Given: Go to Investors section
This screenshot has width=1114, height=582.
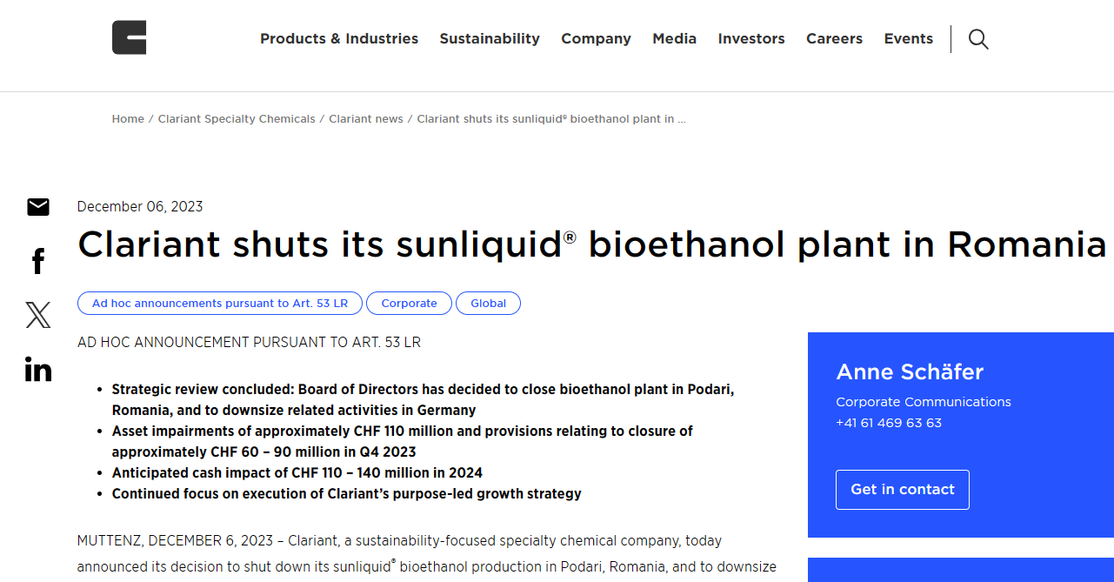Looking at the screenshot, I should [751, 39].
